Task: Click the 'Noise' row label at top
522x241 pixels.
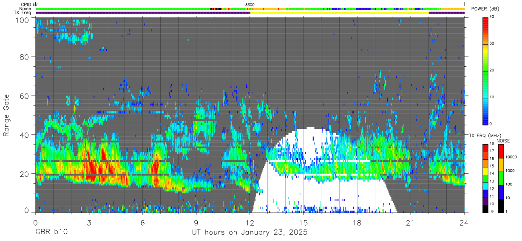Action: pyautogui.click(x=25, y=9)
